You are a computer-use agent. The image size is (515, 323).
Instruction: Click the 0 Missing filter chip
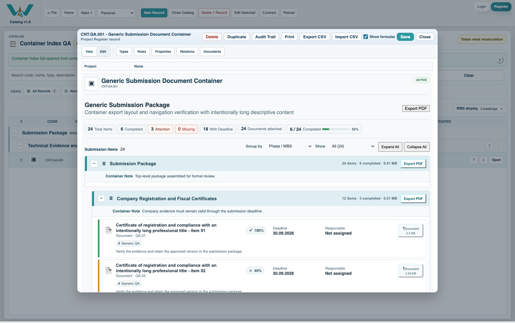click(186, 129)
